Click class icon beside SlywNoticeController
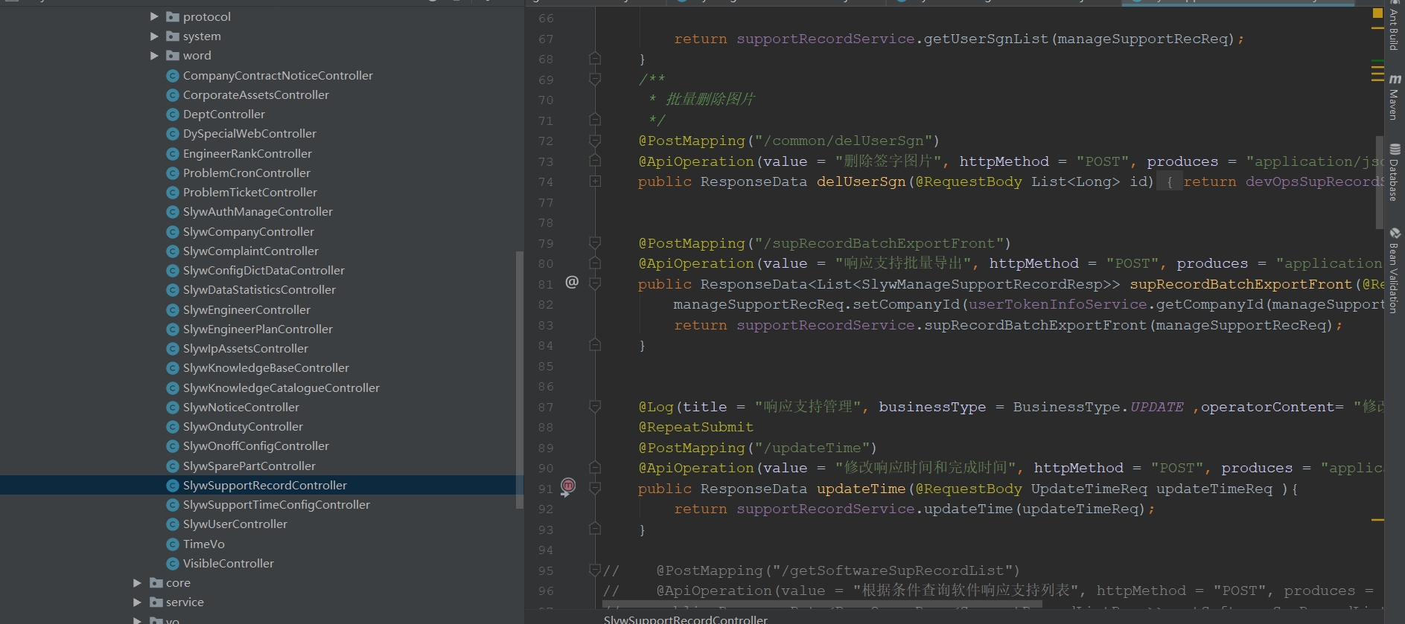Image resolution: width=1405 pixels, height=624 pixels. coord(173,408)
